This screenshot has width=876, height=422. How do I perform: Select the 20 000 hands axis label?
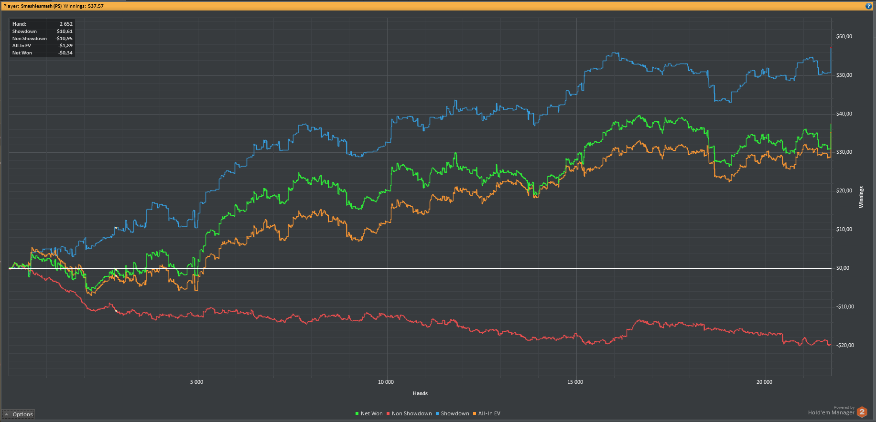click(x=764, y=382)
